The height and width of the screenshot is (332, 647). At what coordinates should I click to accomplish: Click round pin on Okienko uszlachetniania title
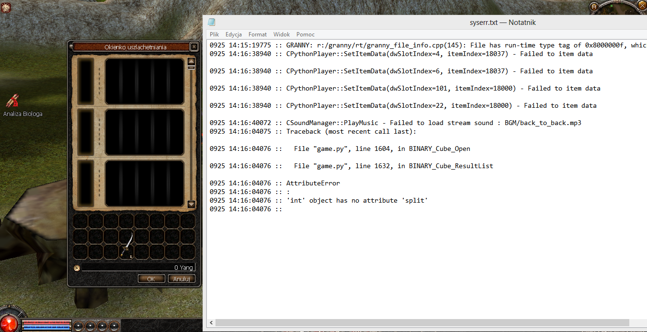coord(71,46)
